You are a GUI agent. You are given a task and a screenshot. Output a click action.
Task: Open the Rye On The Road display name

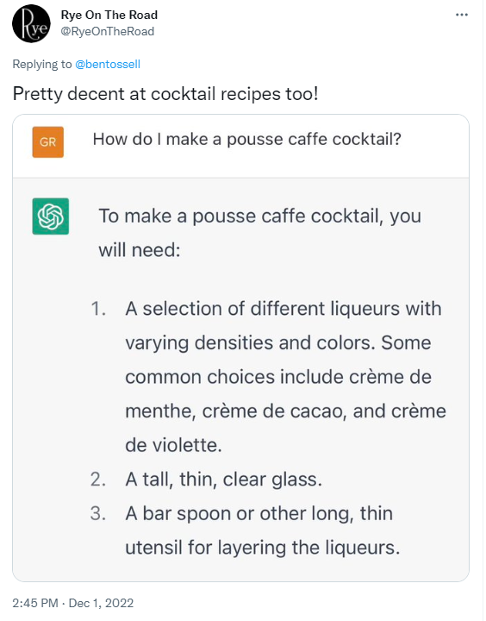tap(109, 15)
